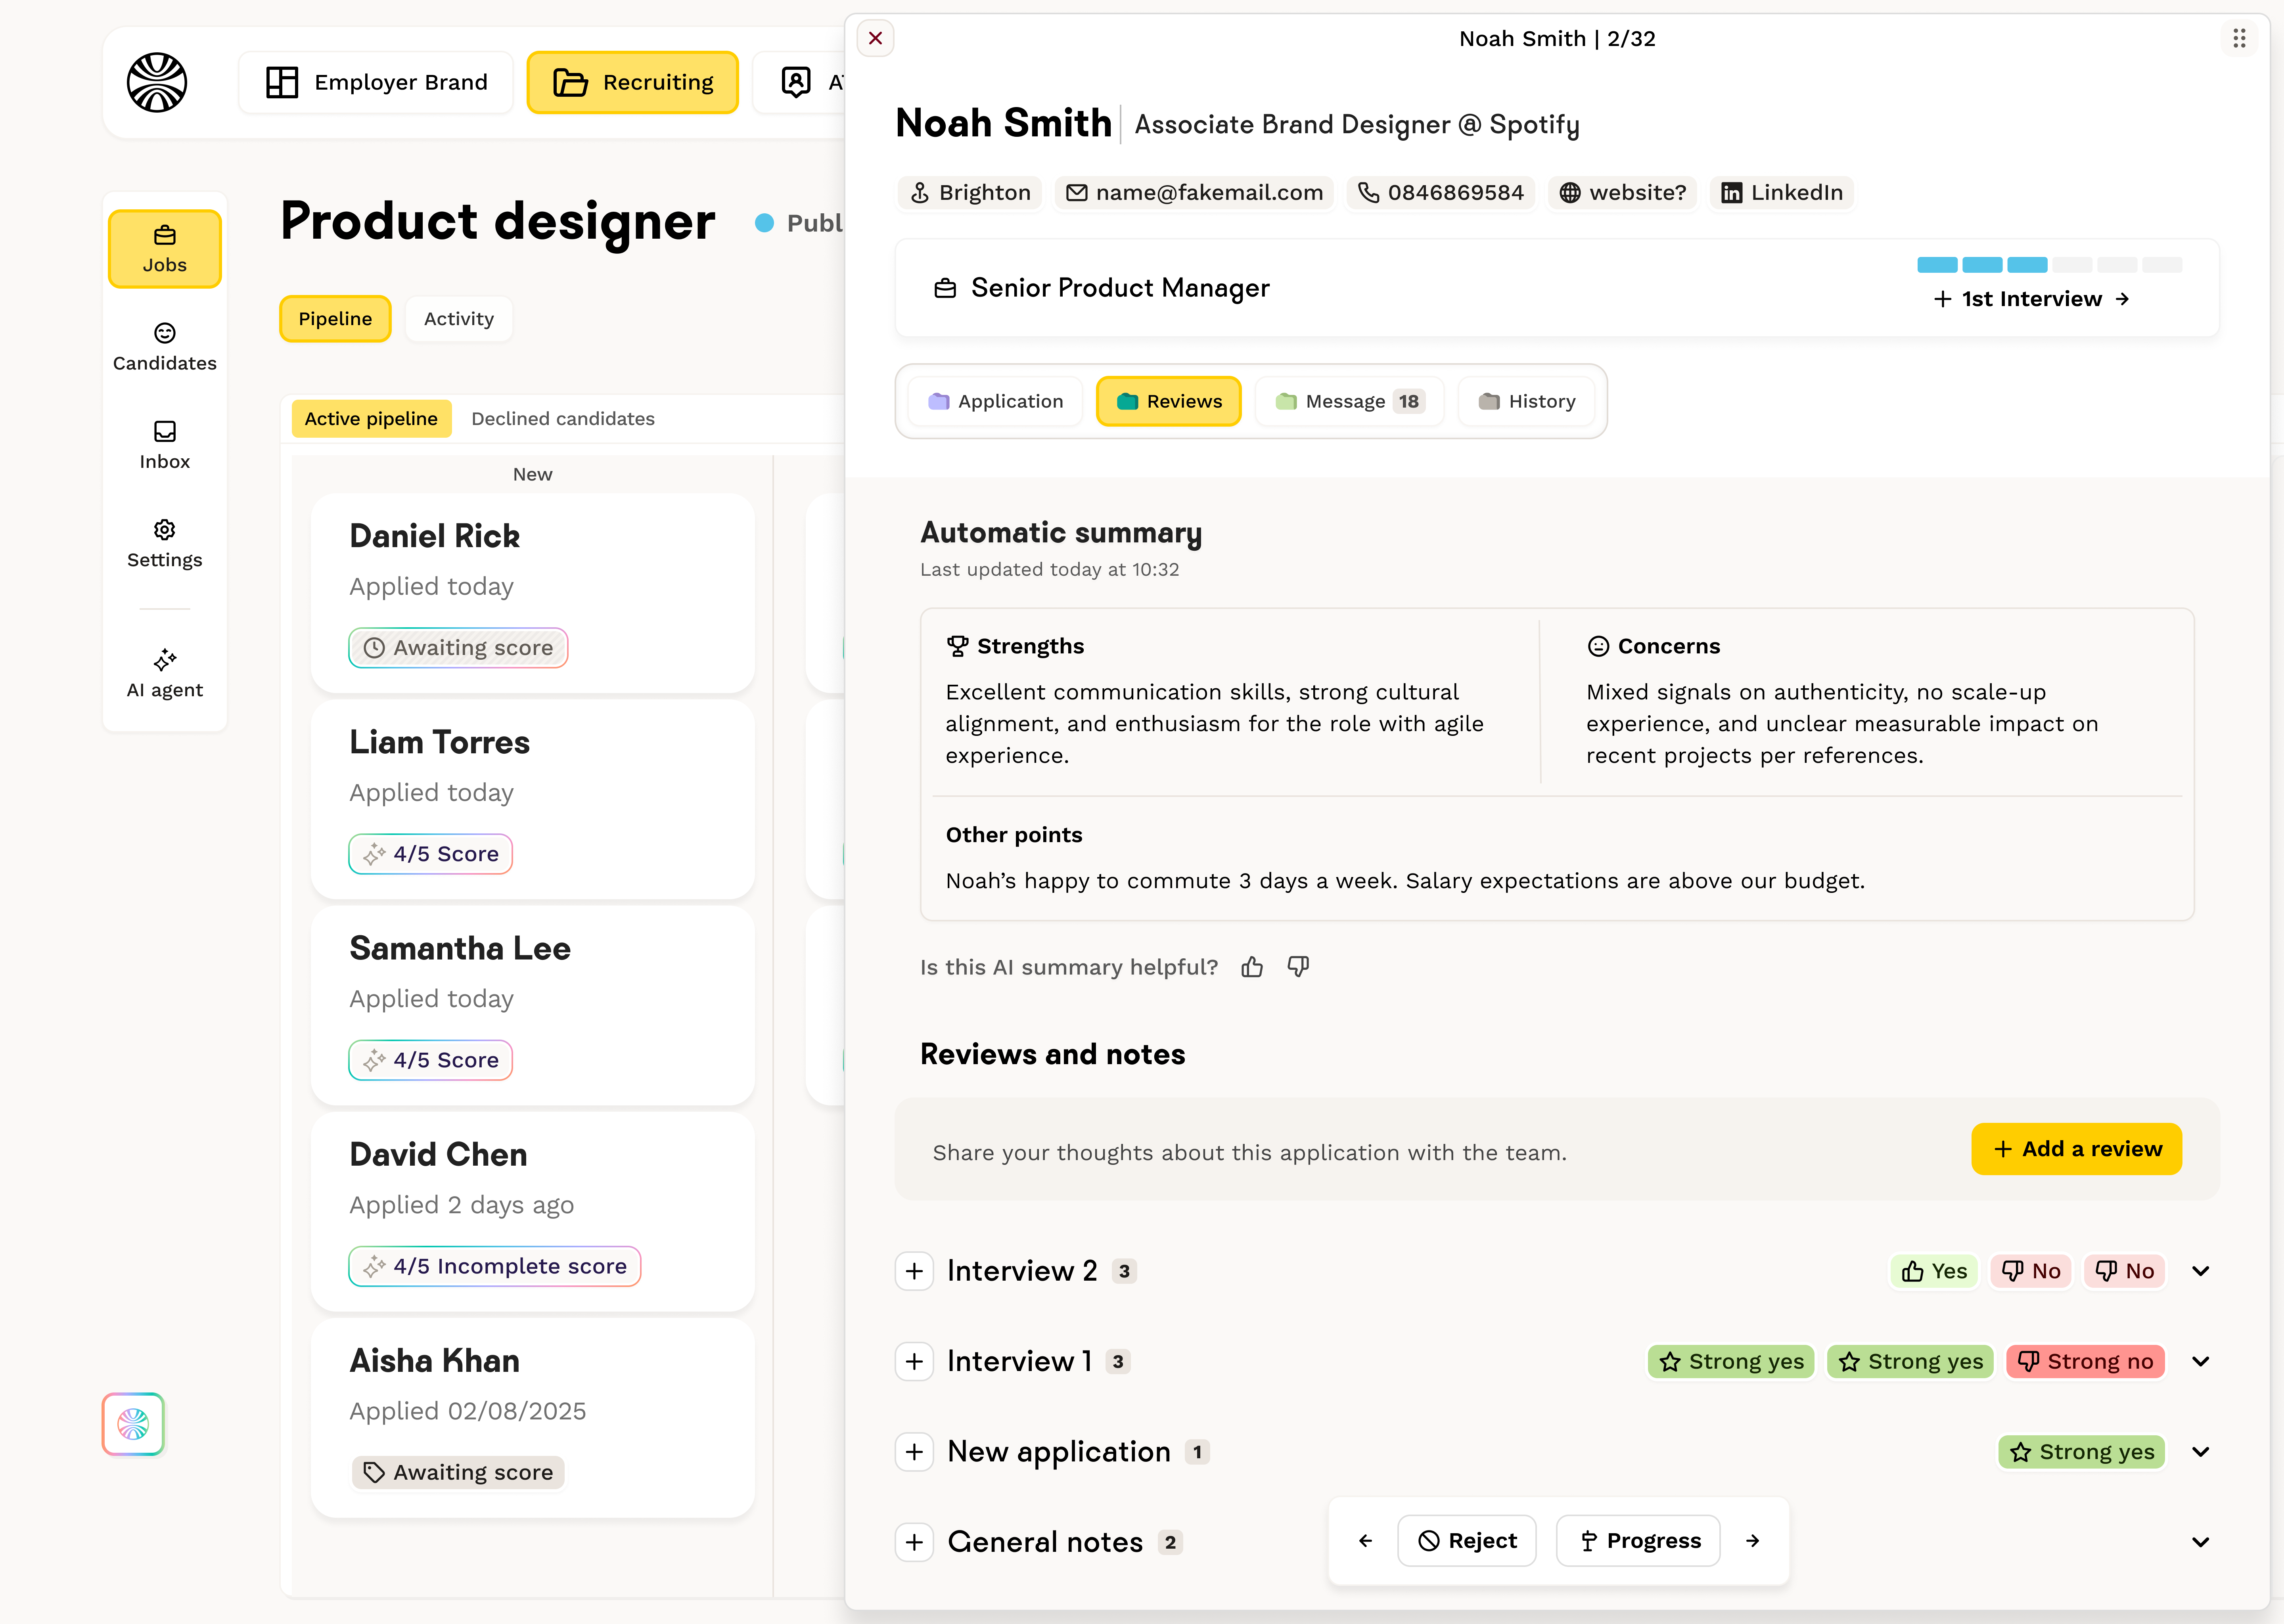Viewport: 2284px width, 1624px height.
Task: Expand the General notes section chevron
Action: point(2201,1541)
